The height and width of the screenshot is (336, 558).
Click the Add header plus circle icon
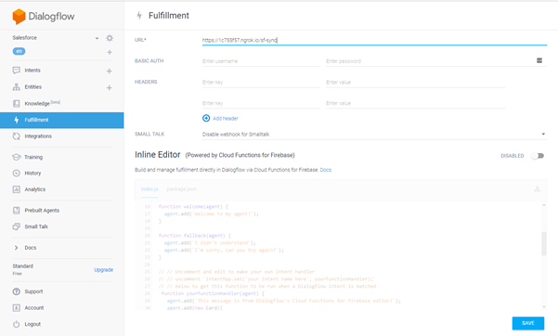(x=206, y=118)
